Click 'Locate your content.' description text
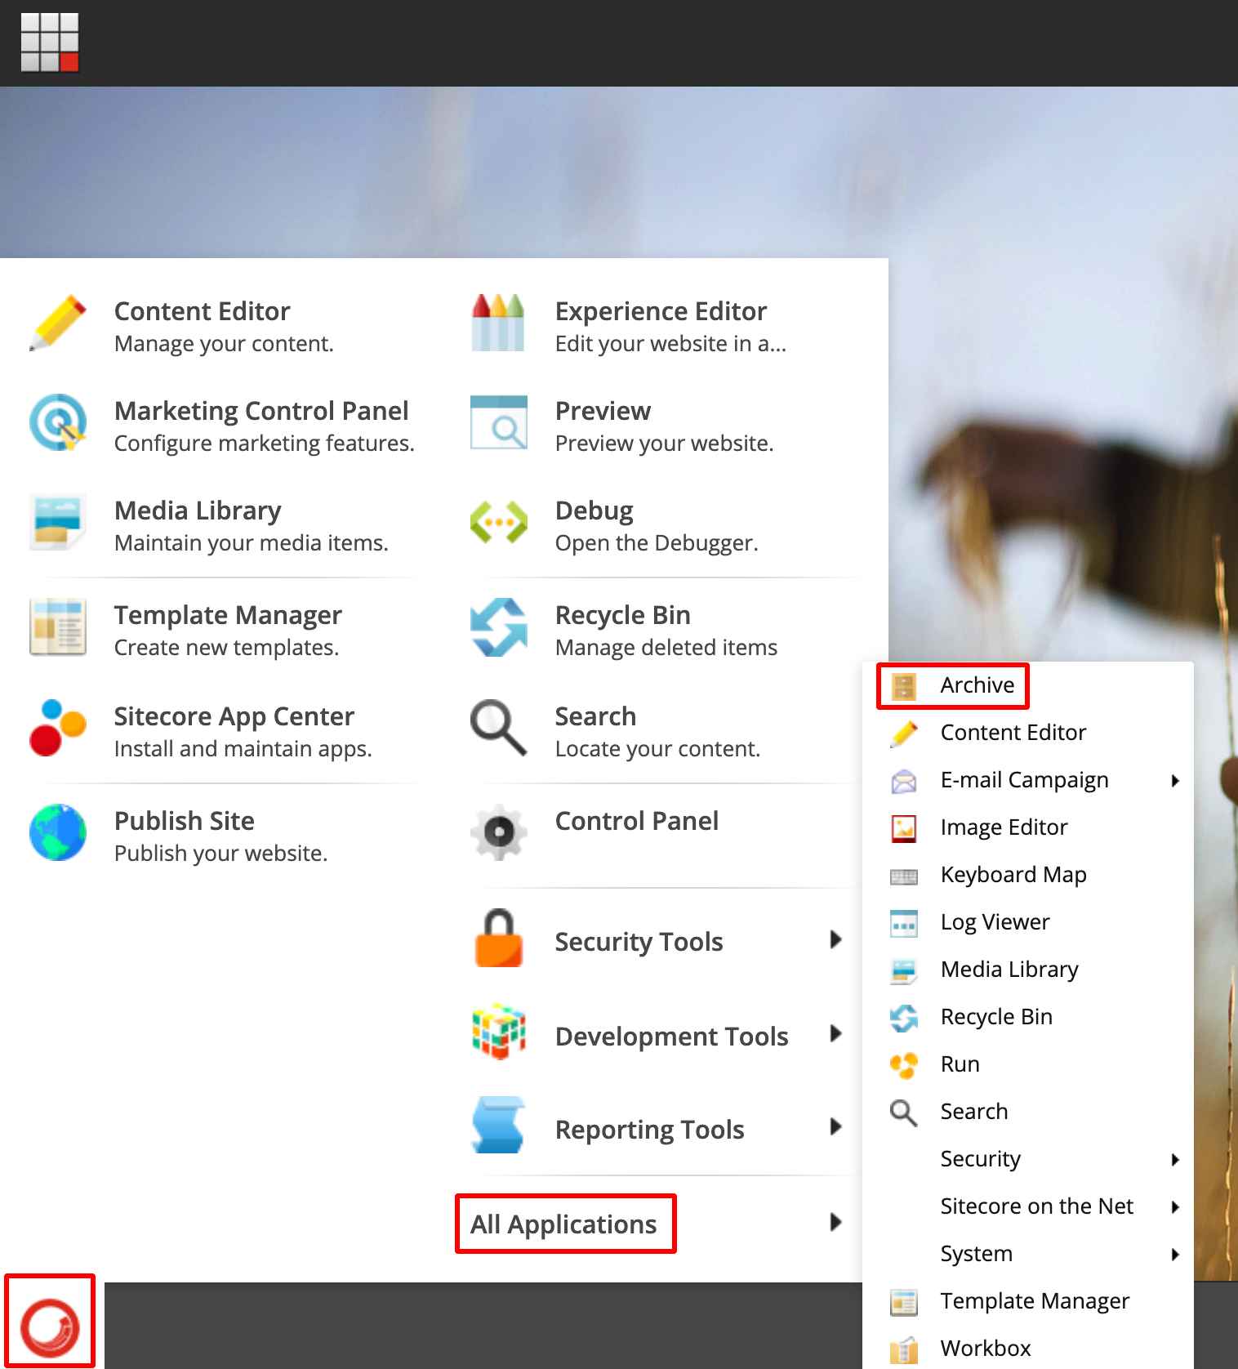 [657, 749]
